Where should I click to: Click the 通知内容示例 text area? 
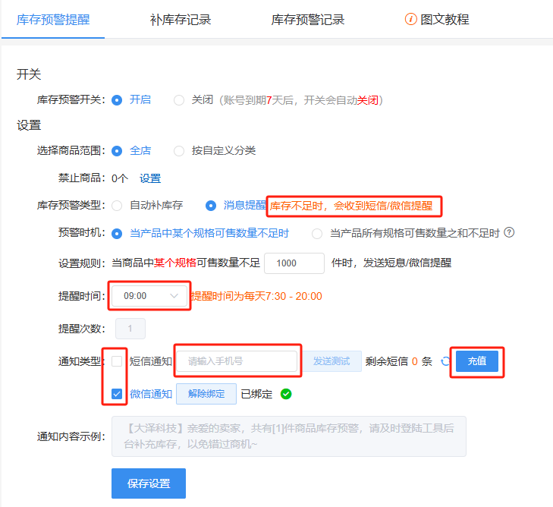click(x=289, y=436)
